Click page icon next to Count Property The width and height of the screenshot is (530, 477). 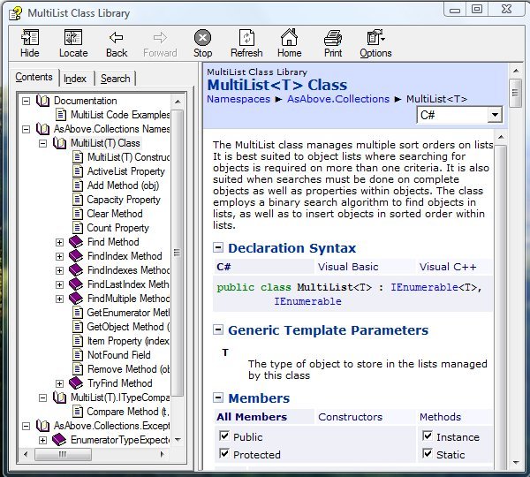coord(78,228)
